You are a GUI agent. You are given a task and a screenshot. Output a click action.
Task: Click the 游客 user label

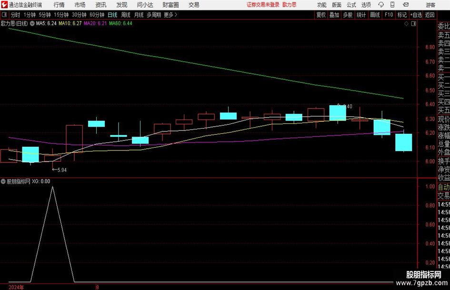tap(430, 5)
